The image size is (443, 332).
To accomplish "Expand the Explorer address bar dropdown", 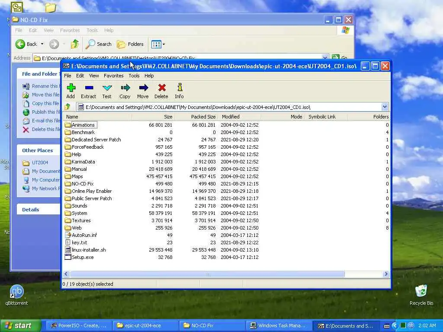I will (325, 57).
